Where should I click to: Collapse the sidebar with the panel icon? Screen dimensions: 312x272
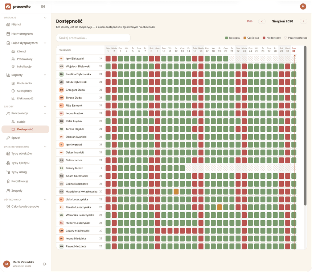[x=43, y=7]
